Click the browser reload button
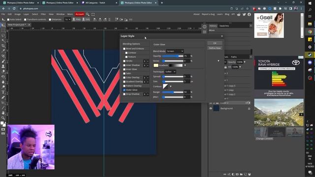315x177 pixels. (x=14, y=9)
